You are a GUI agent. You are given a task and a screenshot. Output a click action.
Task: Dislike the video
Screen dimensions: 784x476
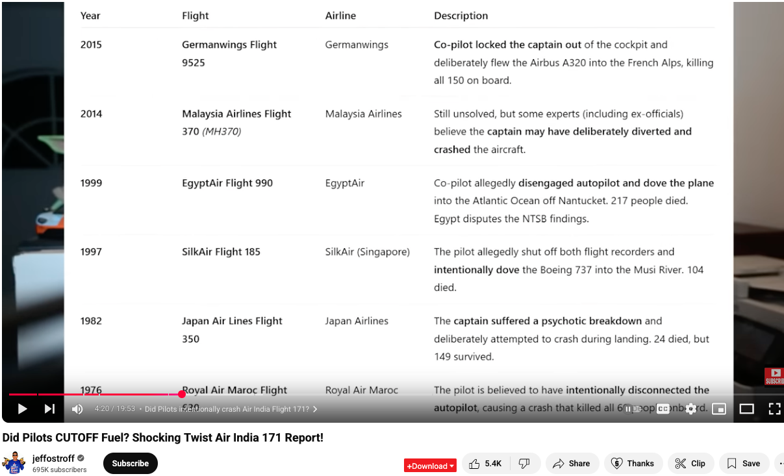tap(525, 464)
